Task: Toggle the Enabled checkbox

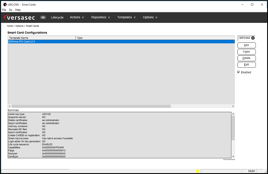Action: point(238,72)
